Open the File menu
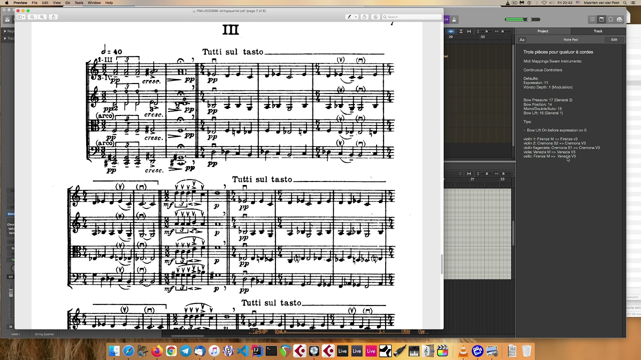 click(35, 3)
